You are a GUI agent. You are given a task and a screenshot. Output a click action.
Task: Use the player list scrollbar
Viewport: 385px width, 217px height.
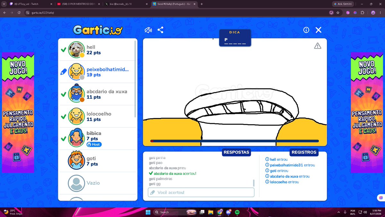(x=135, y=79)
